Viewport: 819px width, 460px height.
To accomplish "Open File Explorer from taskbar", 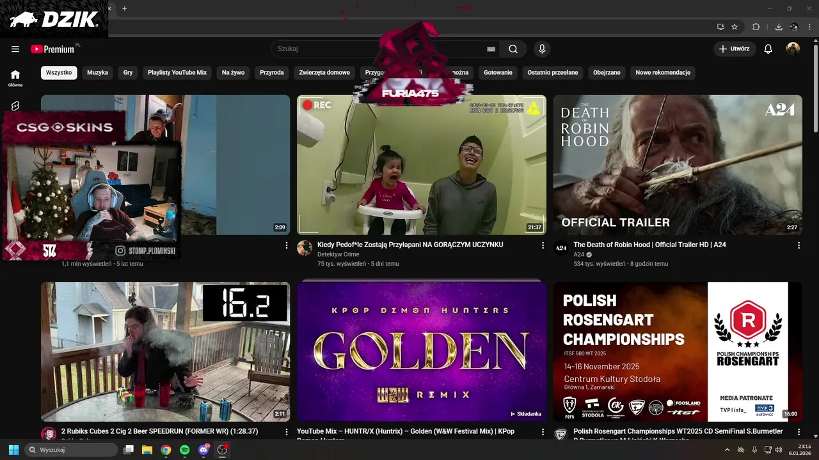I will click(147, 450).
